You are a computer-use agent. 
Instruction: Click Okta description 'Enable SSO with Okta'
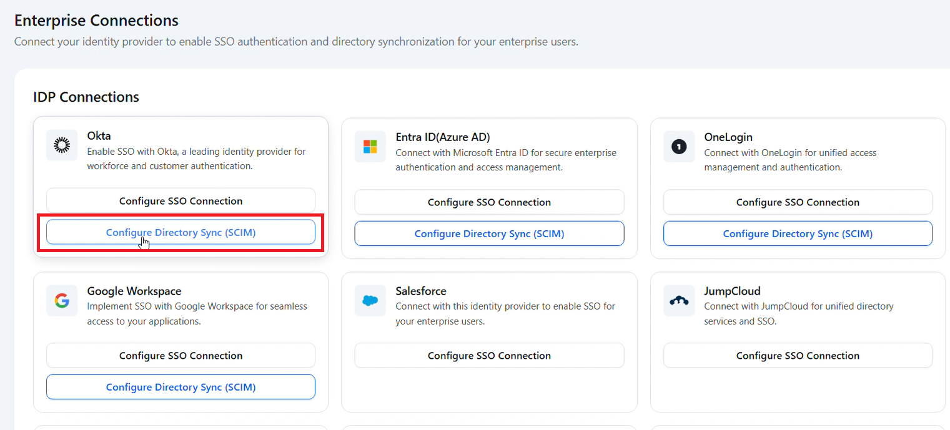pyautogui.click(x=196, y=159)
